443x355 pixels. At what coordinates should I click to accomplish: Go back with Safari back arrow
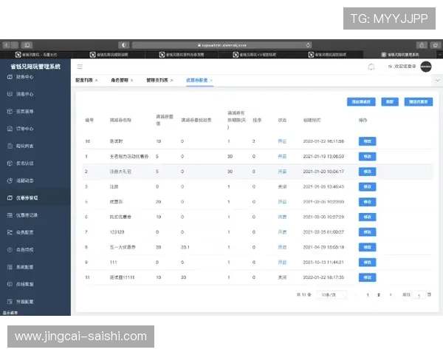(7, 45)
